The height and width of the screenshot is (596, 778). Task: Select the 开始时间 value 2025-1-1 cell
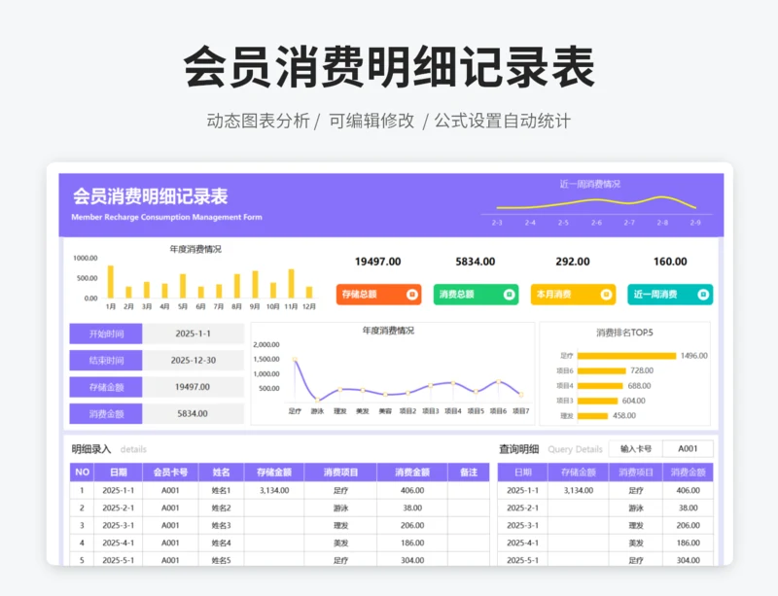193,333
